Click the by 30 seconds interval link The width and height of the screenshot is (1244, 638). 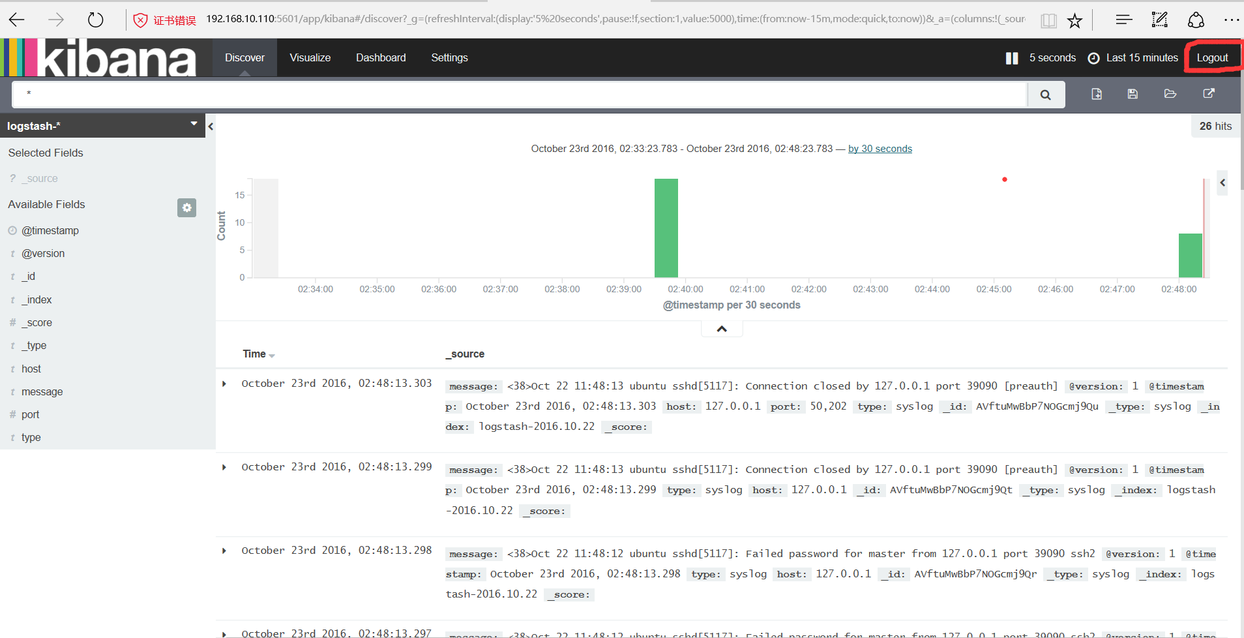click(x=880, y=149)
